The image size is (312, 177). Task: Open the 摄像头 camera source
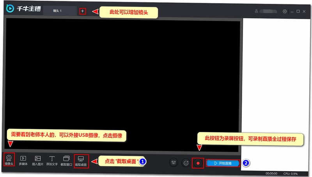pyautogui.click(x=9, y=159)
